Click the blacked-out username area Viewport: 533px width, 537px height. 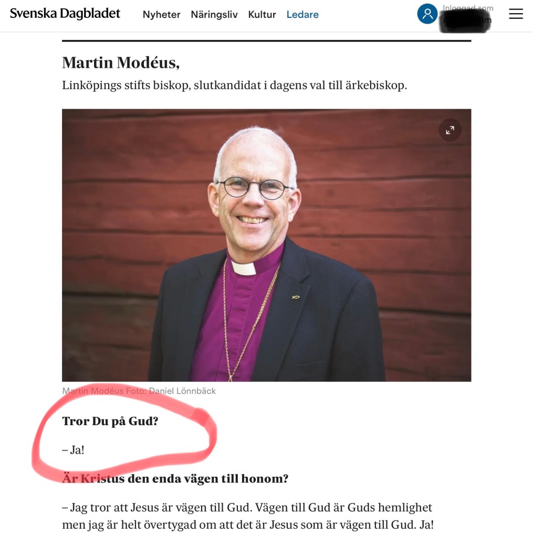[x=465, y=21]
